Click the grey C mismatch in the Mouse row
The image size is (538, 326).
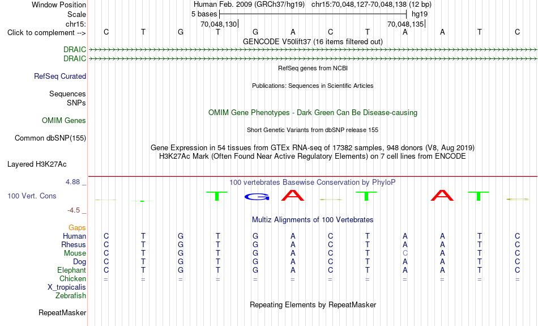(405, 253)
